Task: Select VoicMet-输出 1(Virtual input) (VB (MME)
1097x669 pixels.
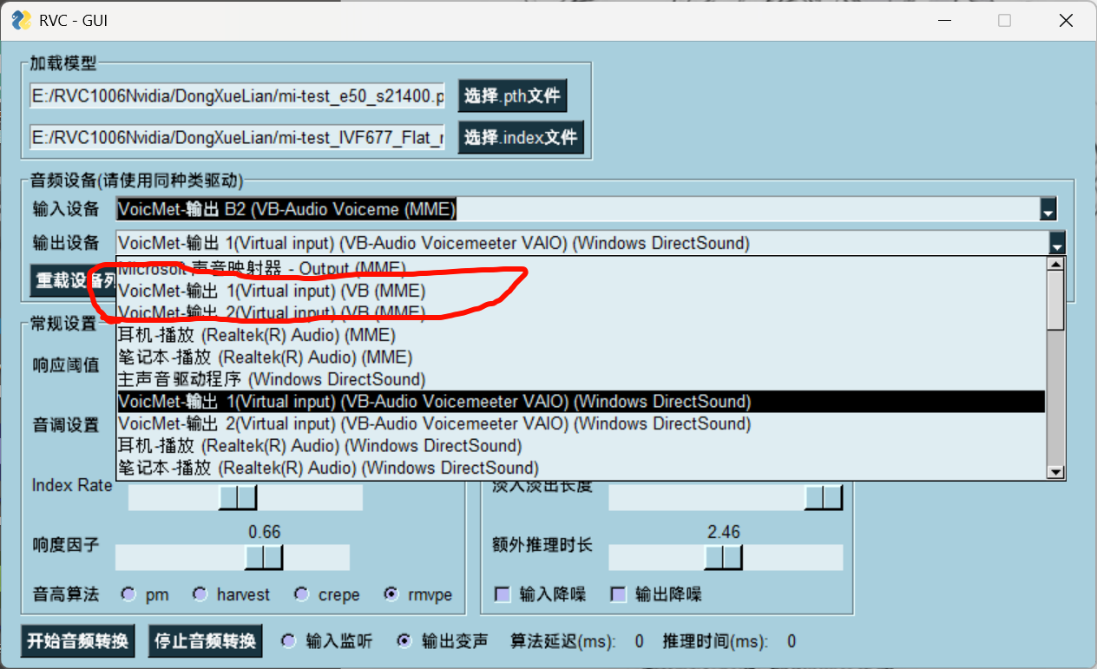Action: click(581, 291)
